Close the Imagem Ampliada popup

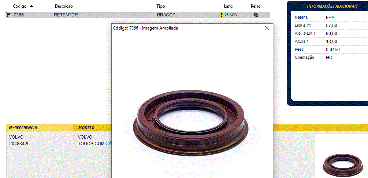click(x=267, y=28)
